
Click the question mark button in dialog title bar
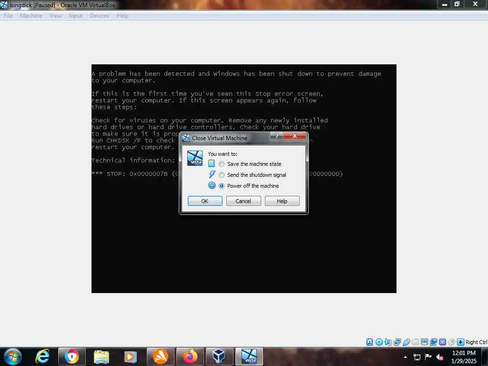(x=277, y=136)
